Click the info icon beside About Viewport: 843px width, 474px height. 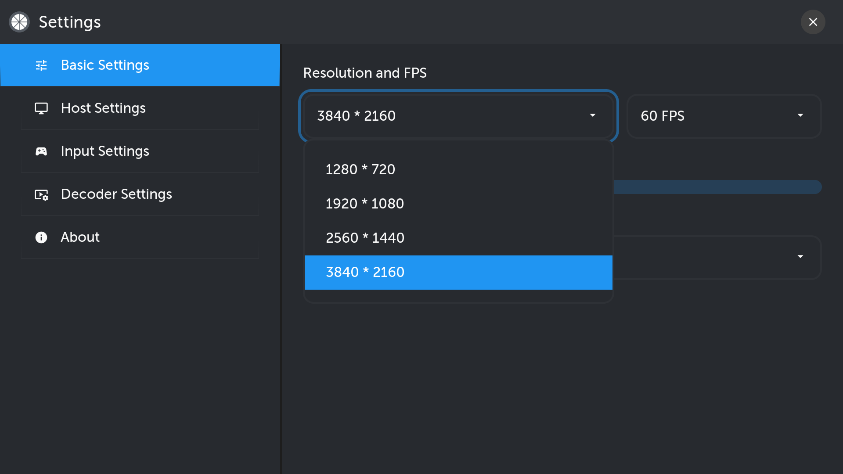coord(41,237)
